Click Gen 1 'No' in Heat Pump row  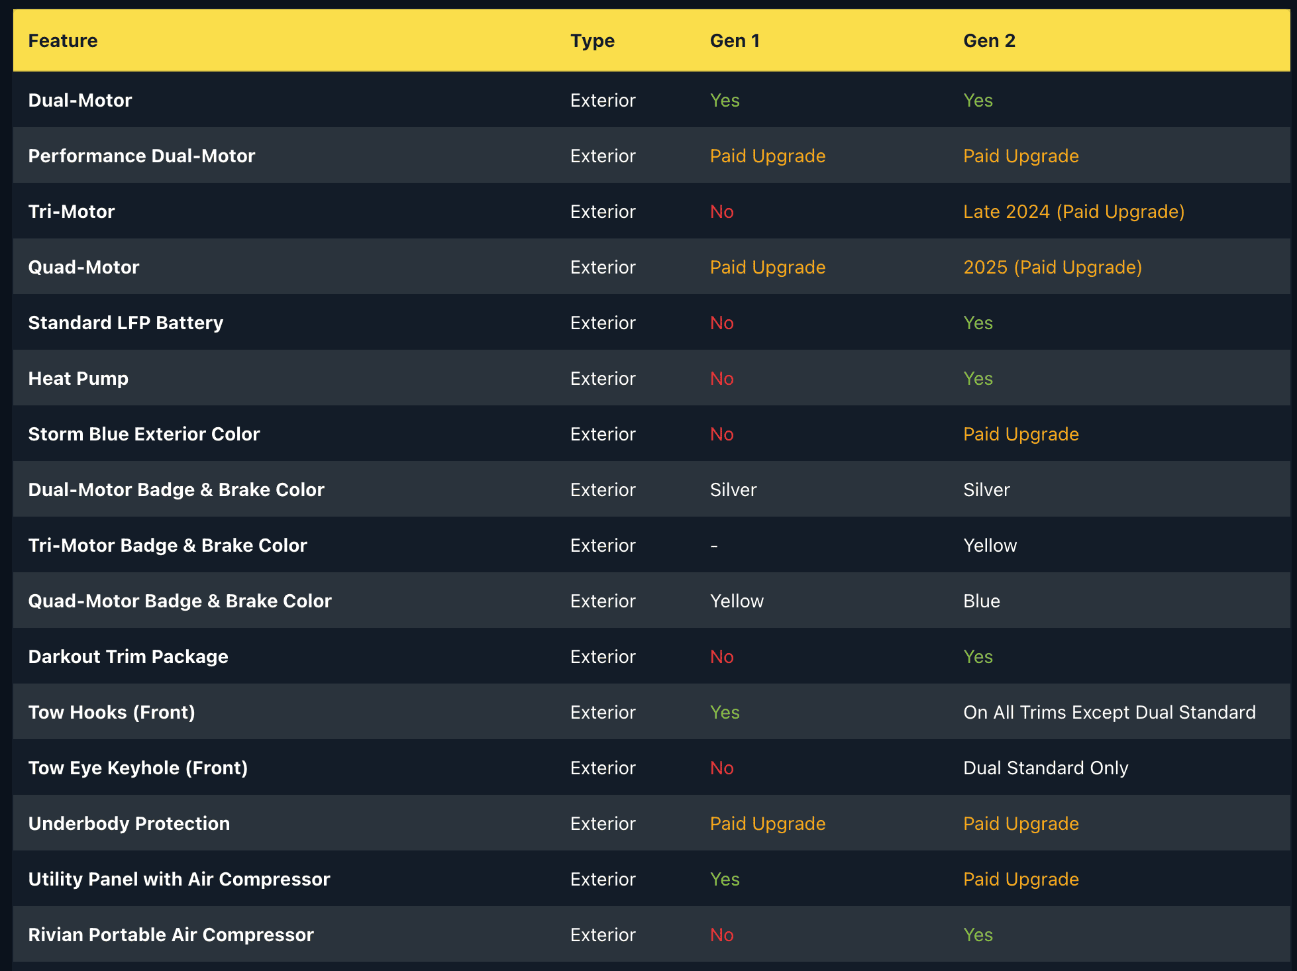[x=722, y=378]
